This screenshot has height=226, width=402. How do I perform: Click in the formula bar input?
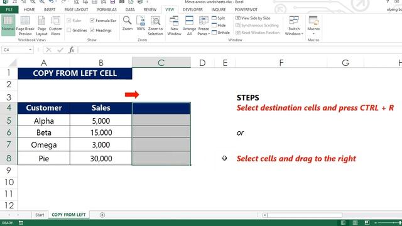240,50
